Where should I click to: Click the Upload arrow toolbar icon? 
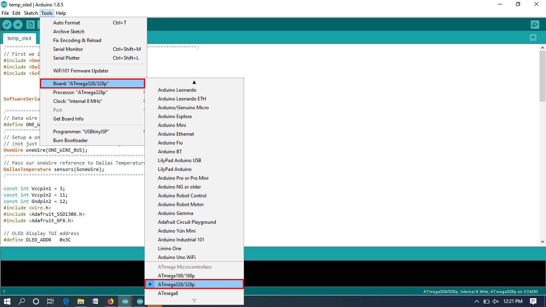(18, 25)
